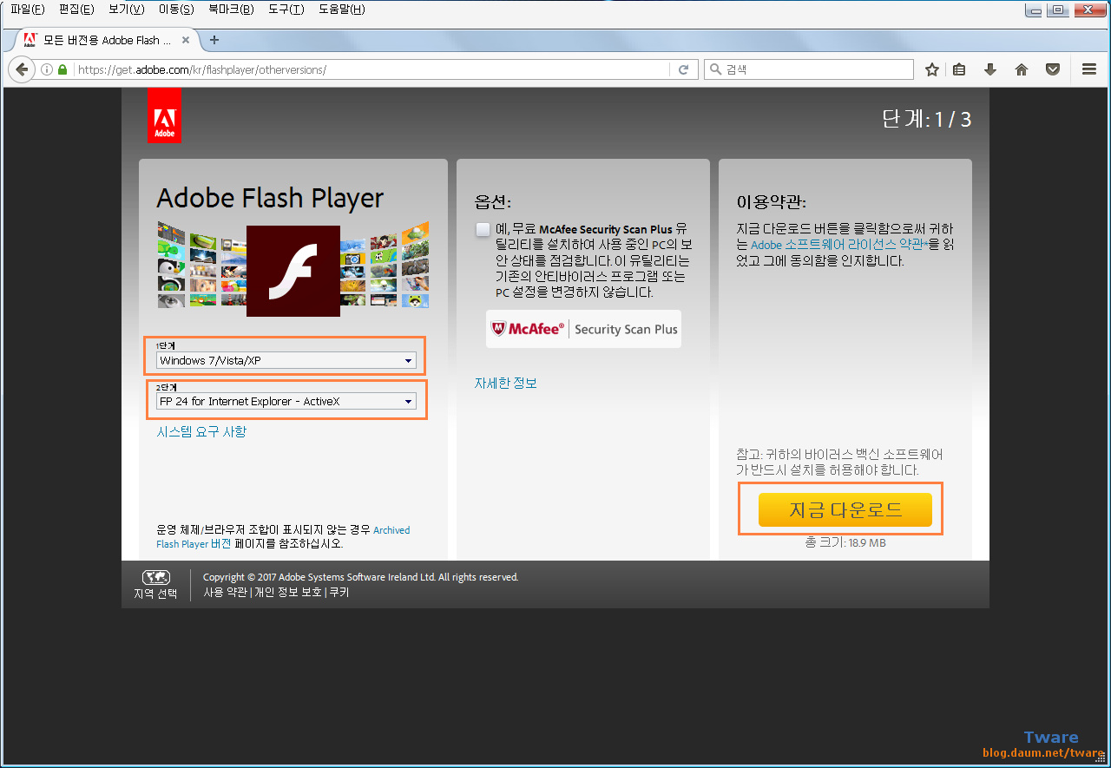Open the 편집(E) menu

pyautogui.click(x=76, y=10)
